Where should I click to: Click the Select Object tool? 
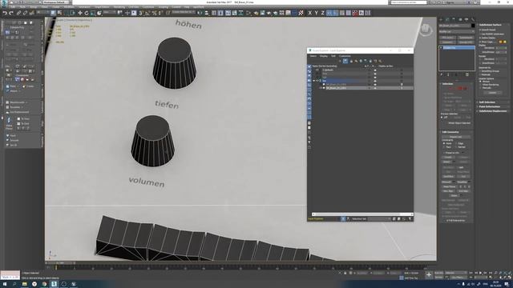point(53,13)
